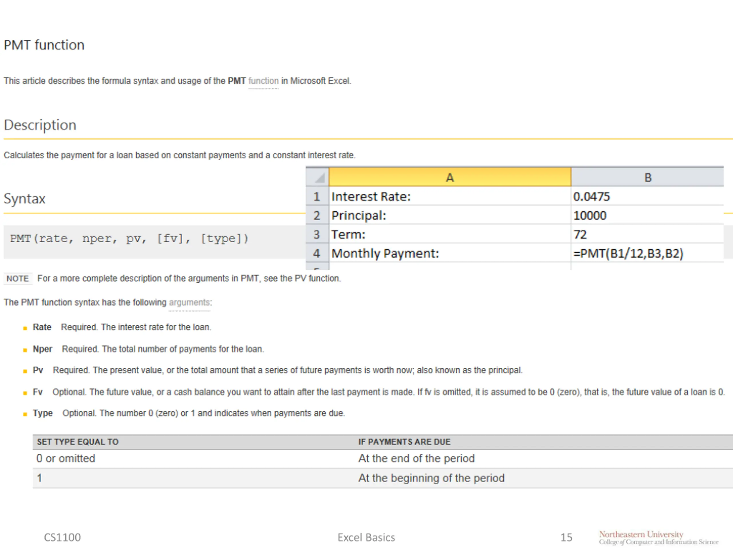Click cell containing =PMT(B1/12,B3,B2) formula

(628, 254)
